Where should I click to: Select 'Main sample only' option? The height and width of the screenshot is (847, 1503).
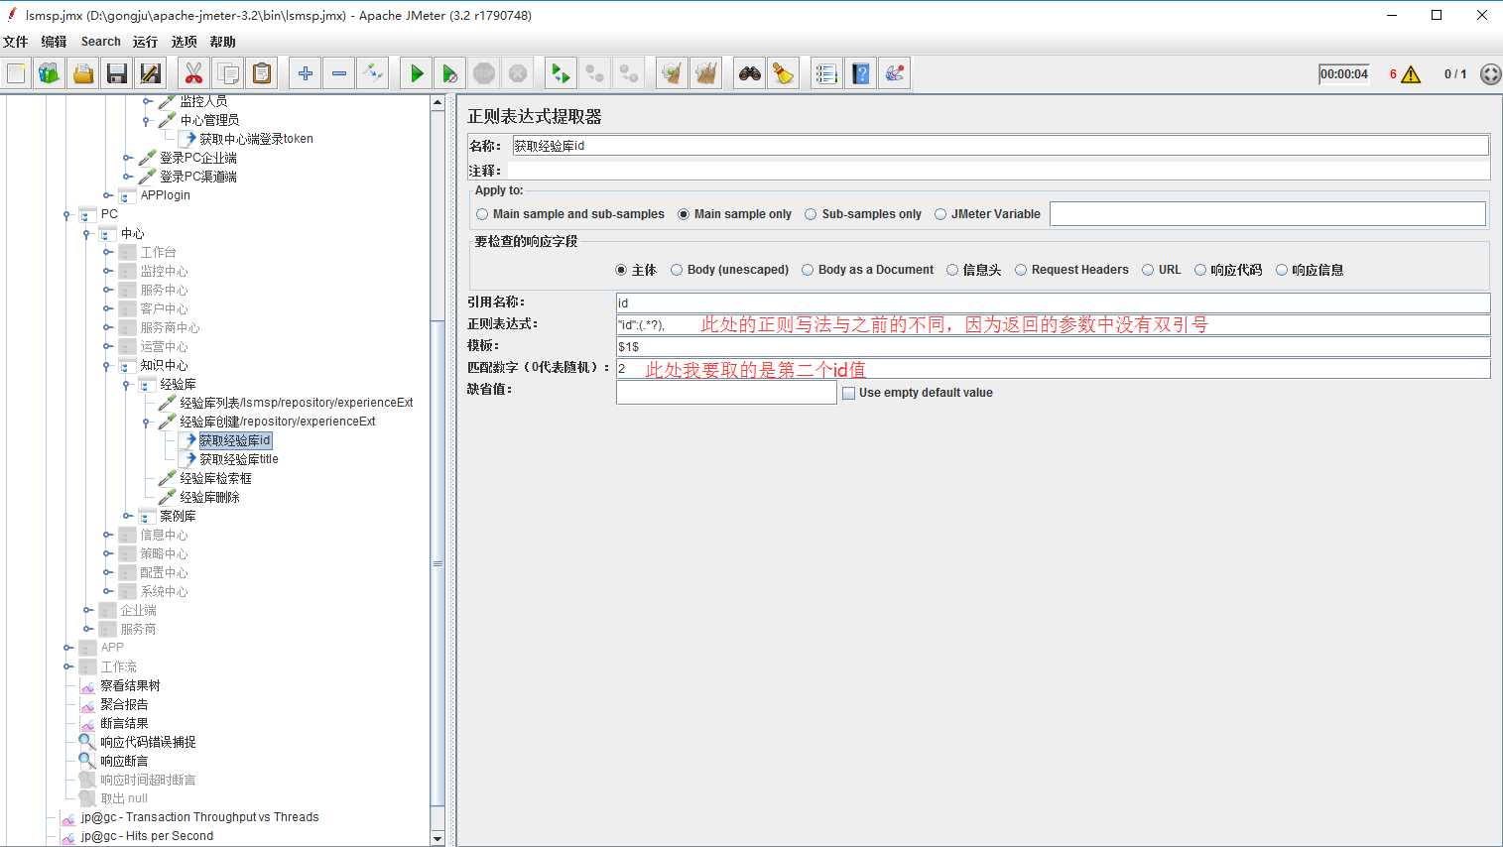734,214
